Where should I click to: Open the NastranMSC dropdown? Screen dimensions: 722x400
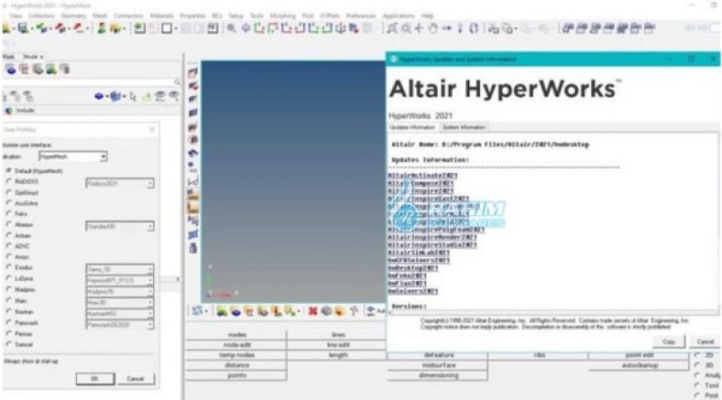pyautogui.click(x=120, y=314)
